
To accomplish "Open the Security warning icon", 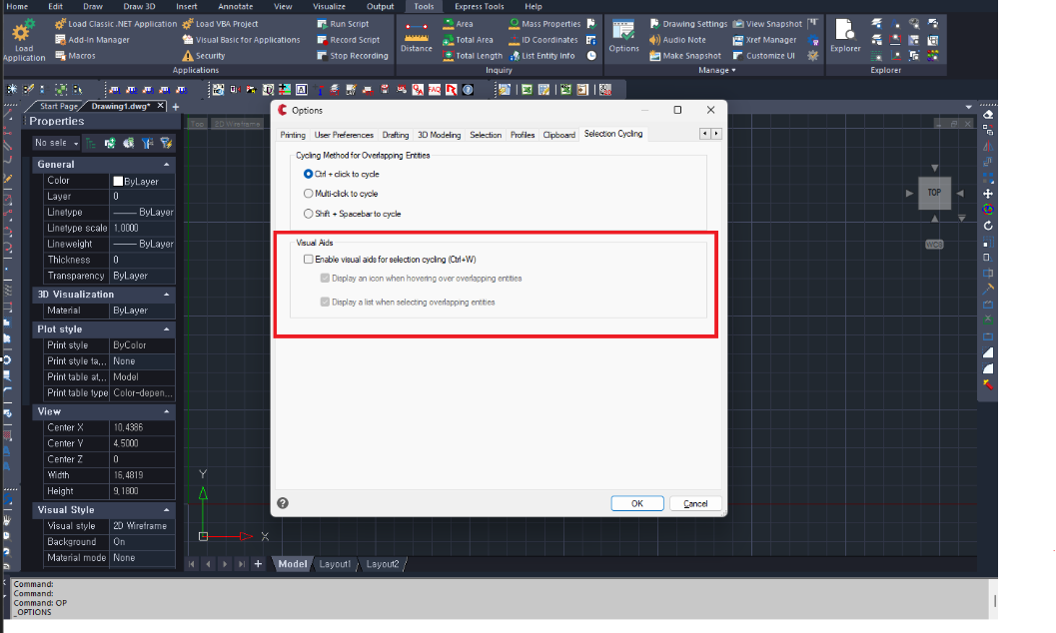I will tap(187, 56).
